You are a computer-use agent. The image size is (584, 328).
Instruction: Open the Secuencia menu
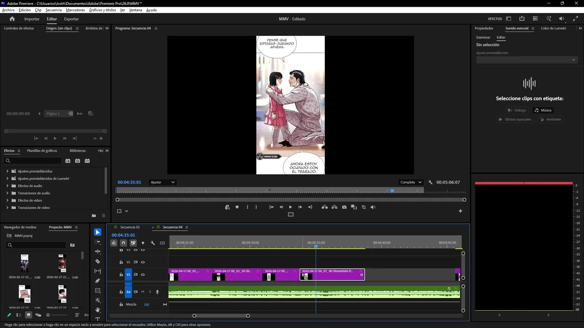click(53, 10)
